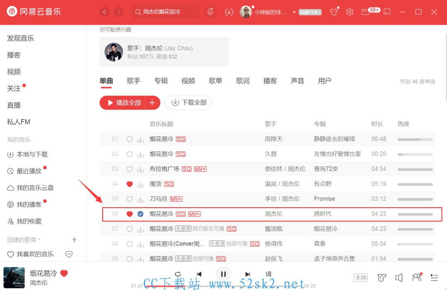447x290 pixels.
Task: Download song 04 屋顶
Action: tap(140, 184)
